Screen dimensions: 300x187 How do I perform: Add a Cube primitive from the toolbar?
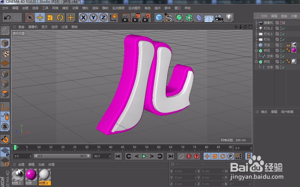[158, 18]
